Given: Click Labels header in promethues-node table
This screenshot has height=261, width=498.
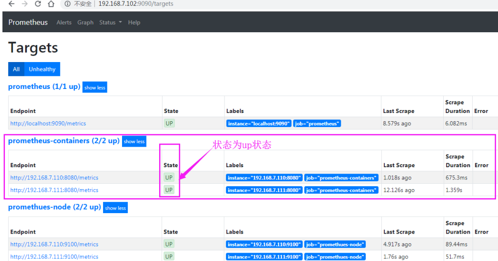Looking at the screenshot, I should [234, 232].
